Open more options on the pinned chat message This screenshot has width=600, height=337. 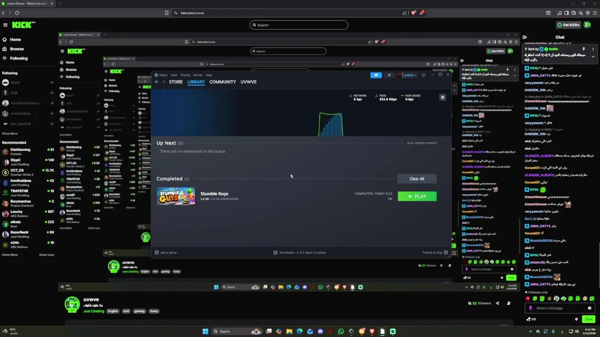pyautogui.click(x=593, y=49)
